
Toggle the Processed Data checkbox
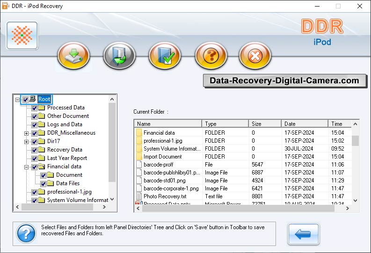[34, 108]
